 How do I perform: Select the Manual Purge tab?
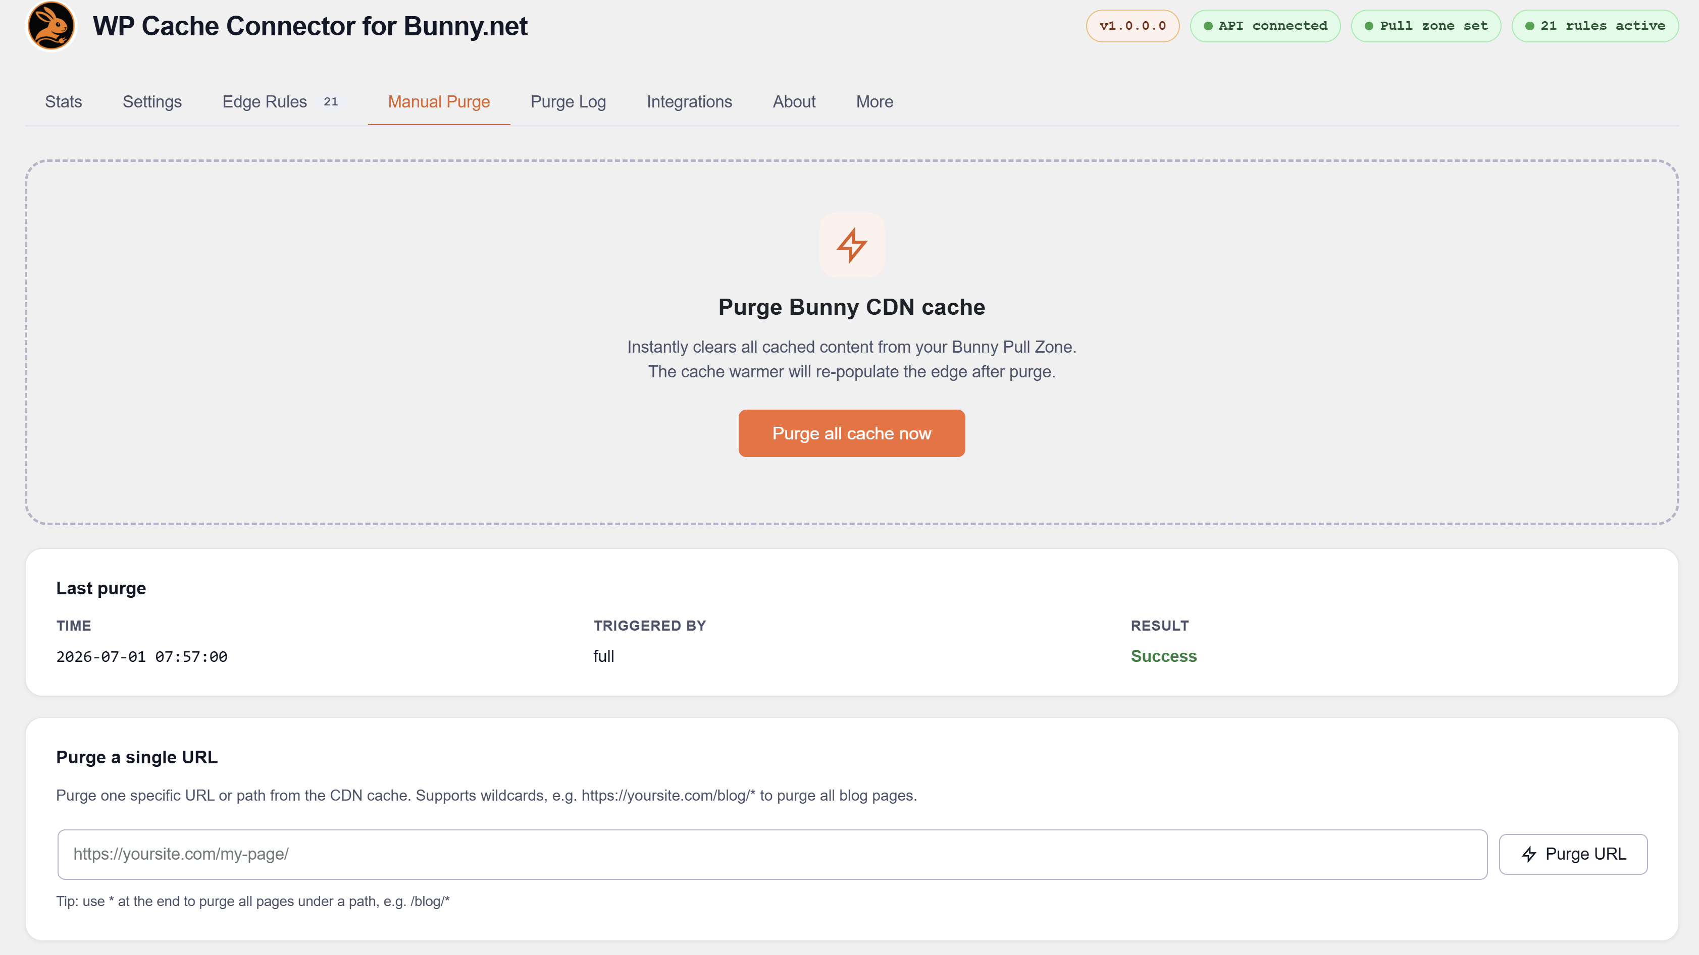(x=439, y=101)
